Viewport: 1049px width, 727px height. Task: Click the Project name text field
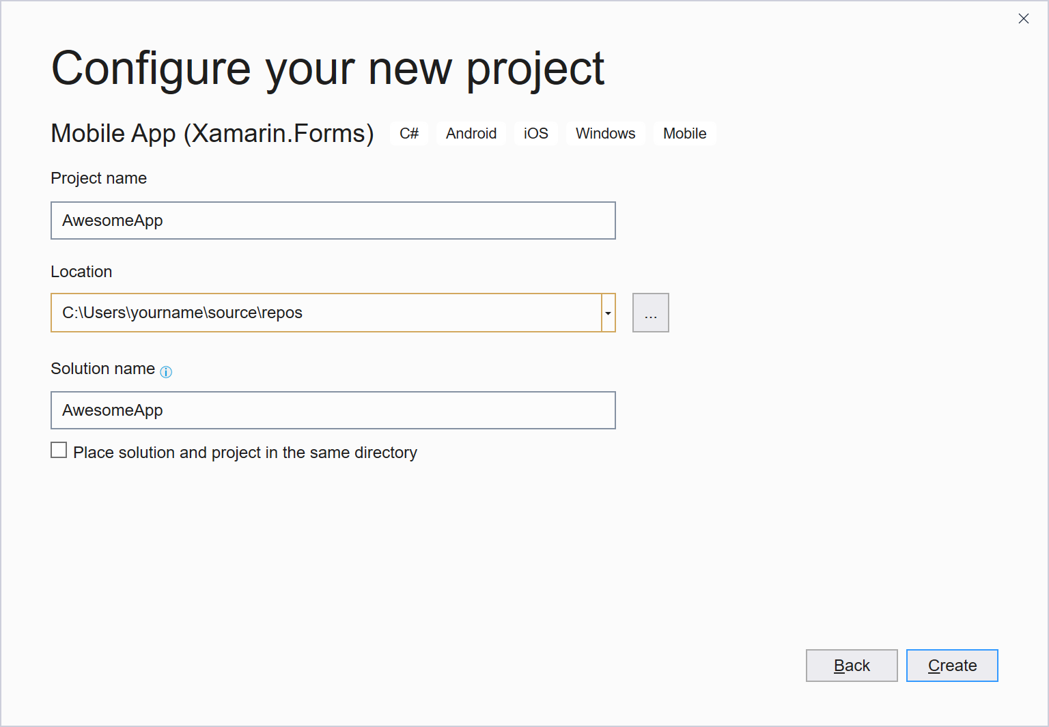pyautogui.click(x=333, y=220)
